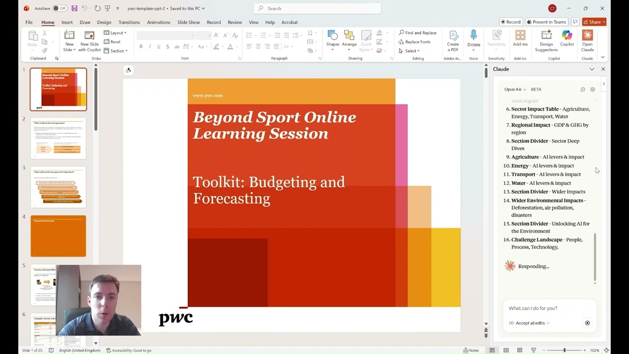Select slide 2 thumbnail
The height and width of the screenshot is (354, 629).
coord(58,138)
